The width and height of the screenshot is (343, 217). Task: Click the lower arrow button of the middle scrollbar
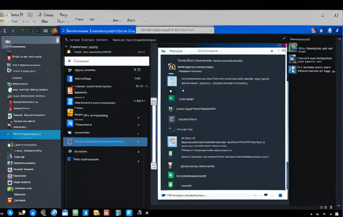[154, 166]
